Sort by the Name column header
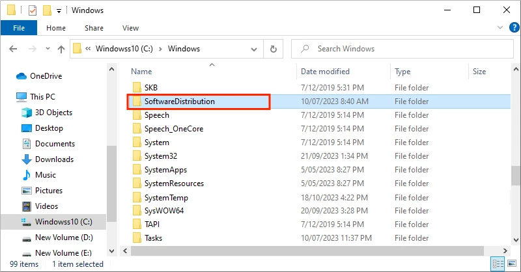 tap(141, 72)
